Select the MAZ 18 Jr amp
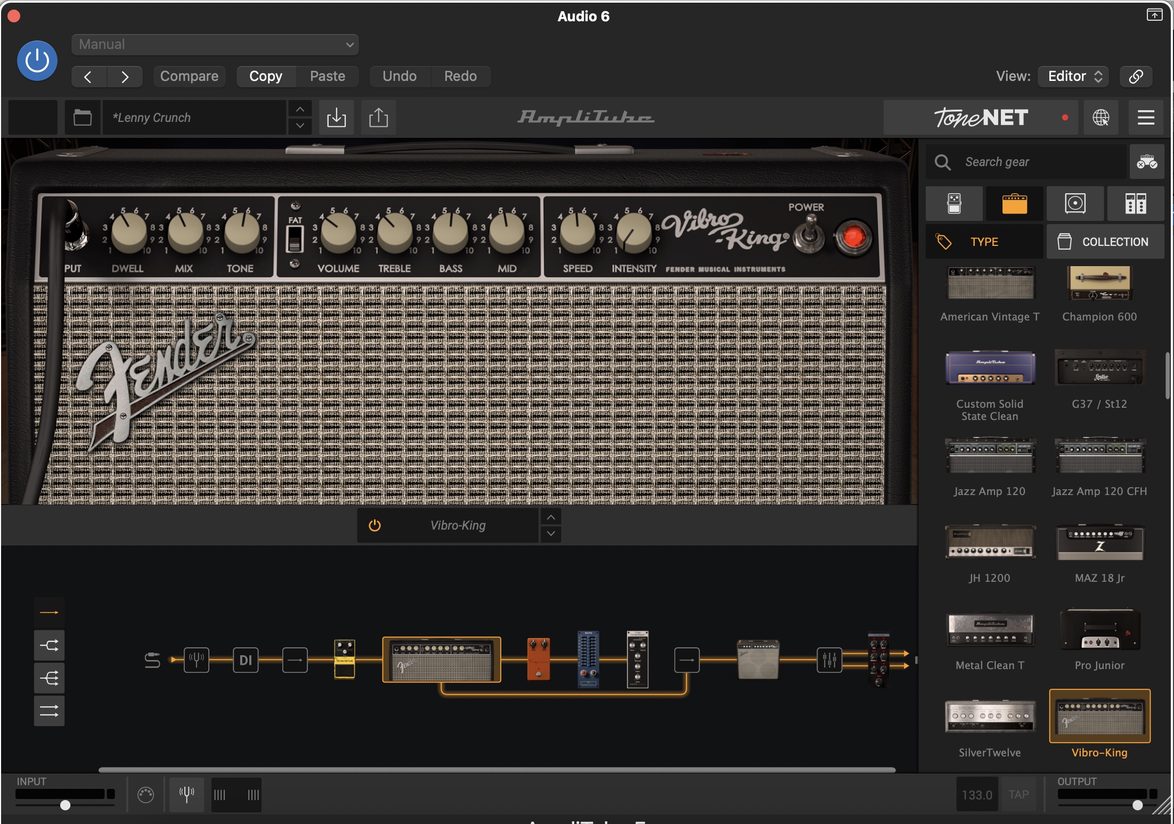Image resolution: width=1174 pixels, height=824 pixels. tap(1099, 554)
